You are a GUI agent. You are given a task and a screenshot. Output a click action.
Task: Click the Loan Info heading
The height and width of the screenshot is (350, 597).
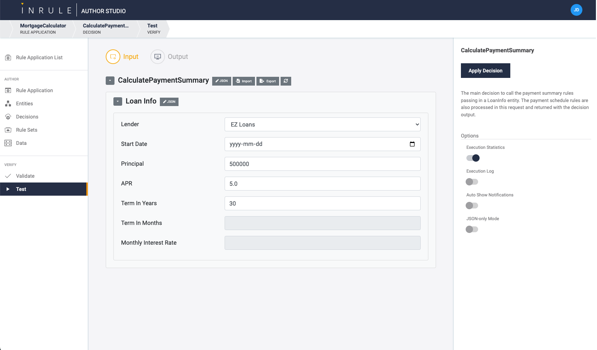coord(141,101)
